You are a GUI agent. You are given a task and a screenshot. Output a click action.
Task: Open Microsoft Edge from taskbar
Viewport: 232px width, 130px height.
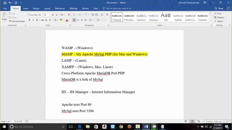click(x=79, y=127)
